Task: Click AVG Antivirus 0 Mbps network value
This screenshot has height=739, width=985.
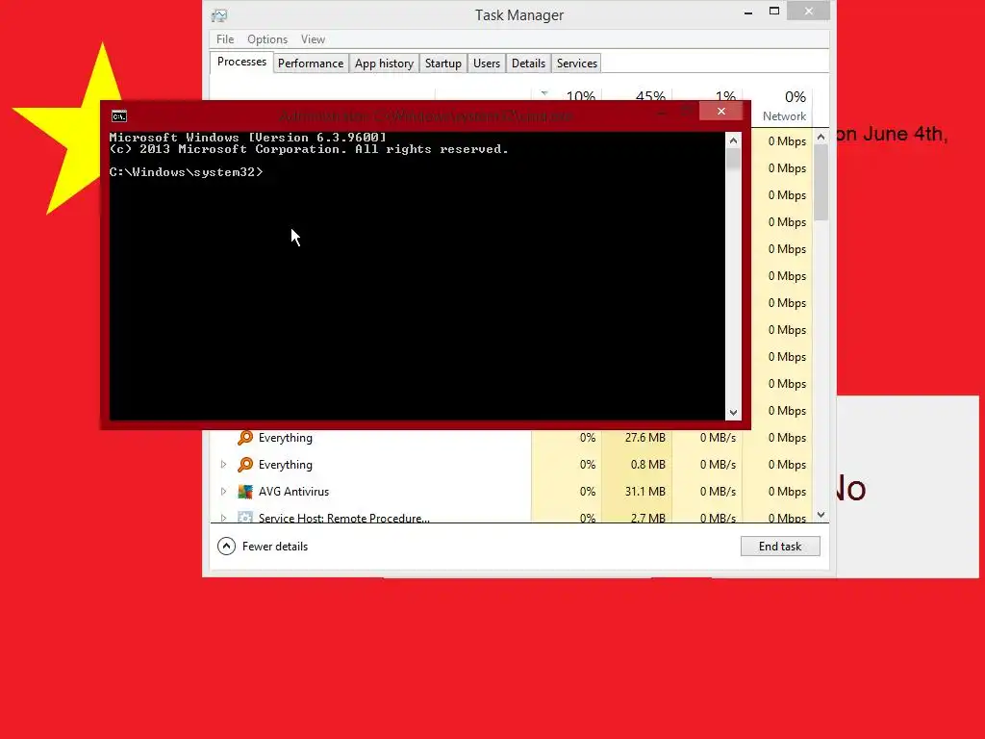Action: tap(787, 492)
